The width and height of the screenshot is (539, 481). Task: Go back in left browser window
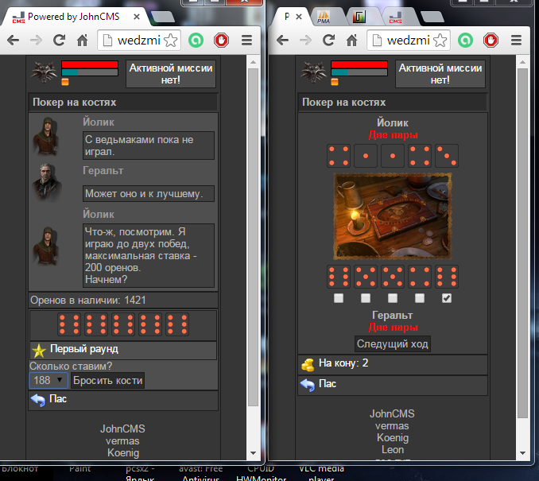13,41
